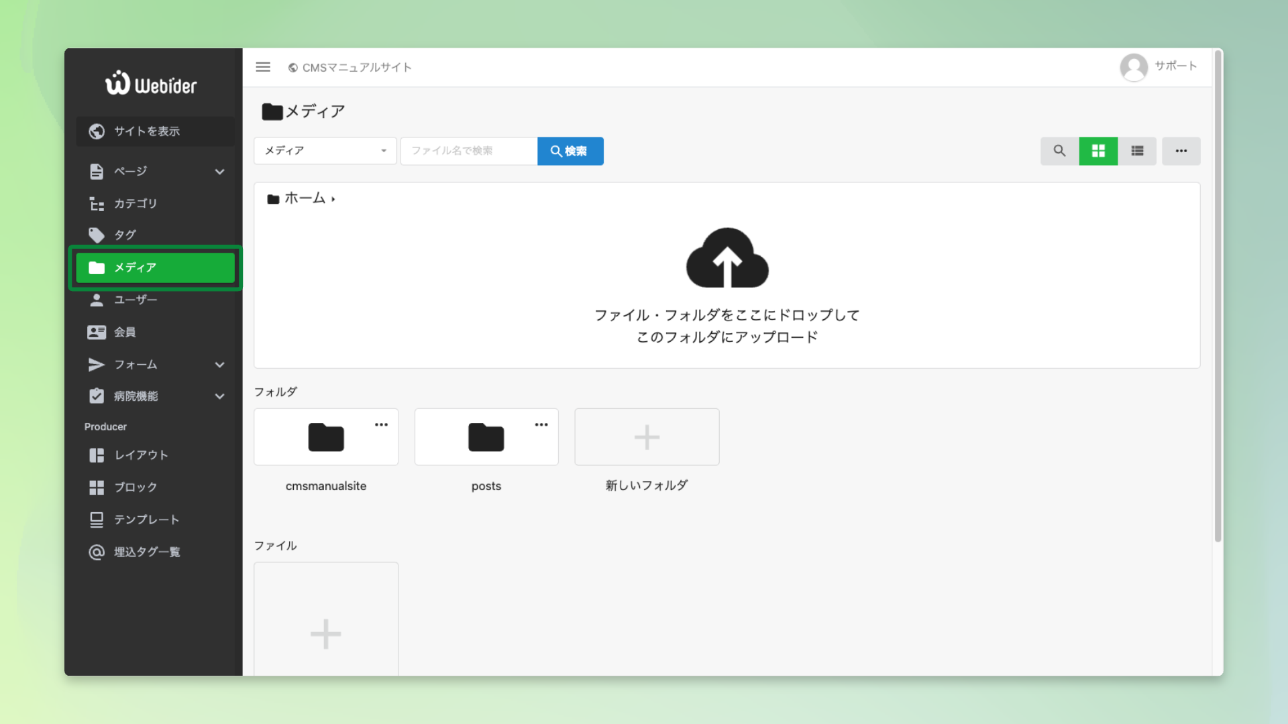Viewport: 1288px width, 724px height.
Task: Open the カテゴリ menu item
Action: (x=136, y=203)
